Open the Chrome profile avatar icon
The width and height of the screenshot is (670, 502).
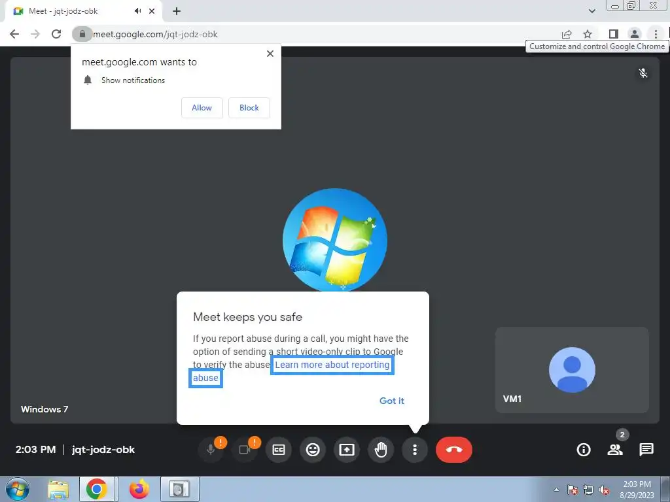coord(635,34)
